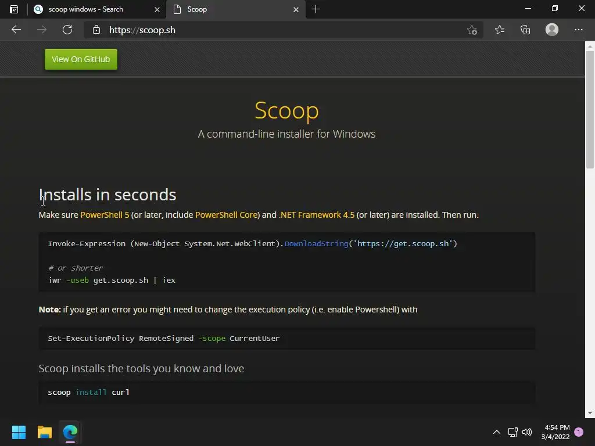This screenshot has width=595, height=446.
Task: Open the notification badge in the tray
Action: point(579,432)
